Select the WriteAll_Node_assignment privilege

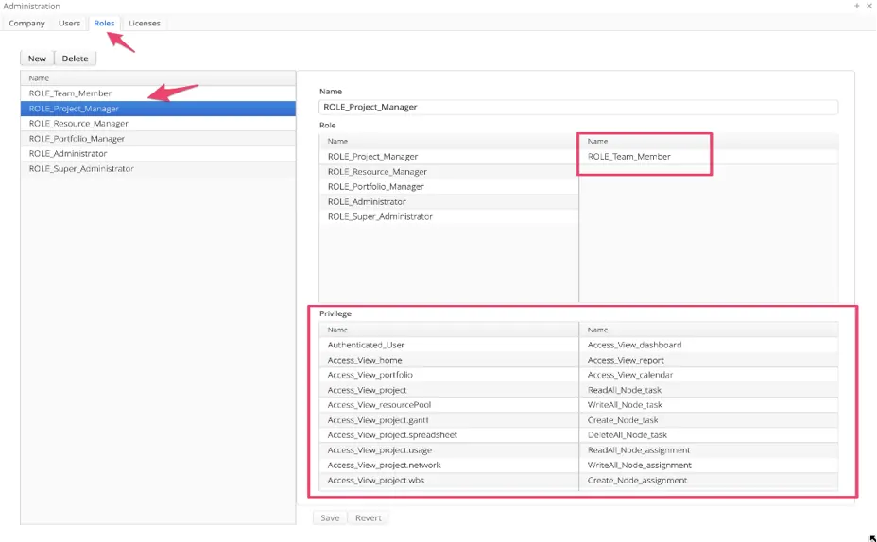point(709,466)
